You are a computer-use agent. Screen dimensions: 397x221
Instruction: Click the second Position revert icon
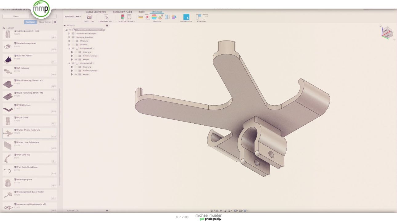pos(205,17)
